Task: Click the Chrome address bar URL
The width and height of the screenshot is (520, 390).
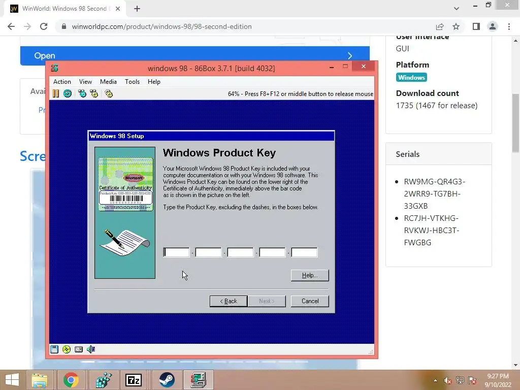Action: [x=161, y=26]
